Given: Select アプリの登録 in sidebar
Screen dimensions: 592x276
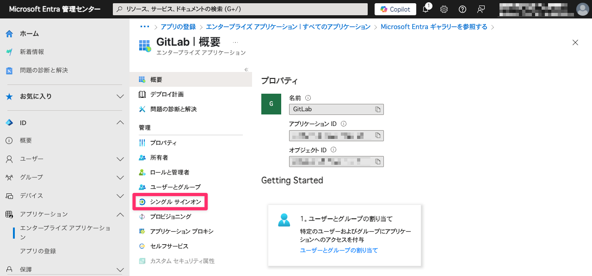Looking at the screenshot, I should point(38,251).
